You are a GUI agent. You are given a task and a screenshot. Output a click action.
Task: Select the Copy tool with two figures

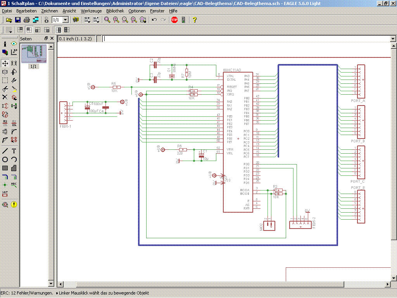pos(14,63)
